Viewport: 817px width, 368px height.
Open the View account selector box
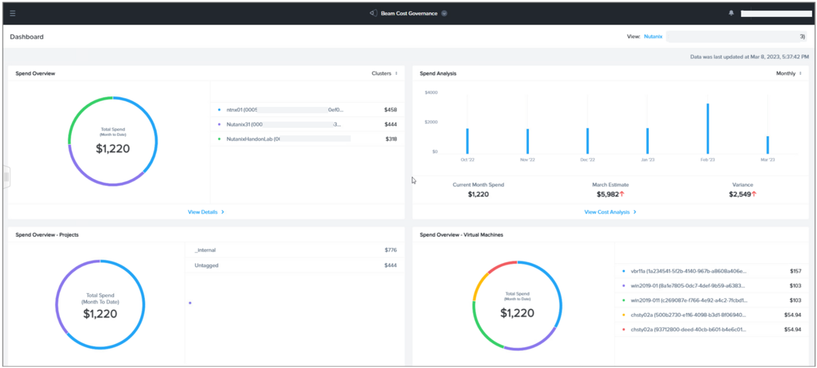737,37
